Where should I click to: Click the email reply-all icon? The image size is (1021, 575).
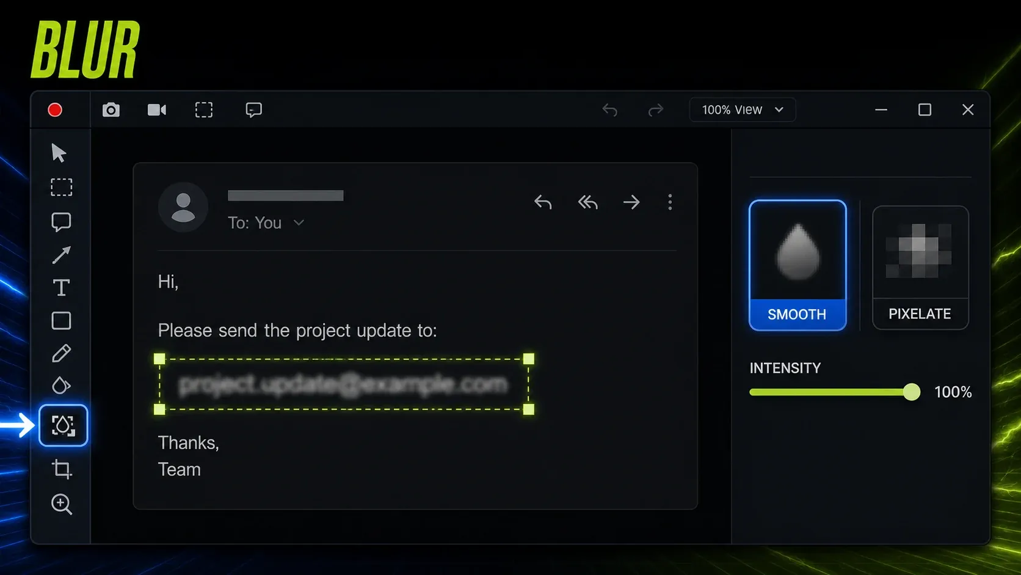coord(587,202)
